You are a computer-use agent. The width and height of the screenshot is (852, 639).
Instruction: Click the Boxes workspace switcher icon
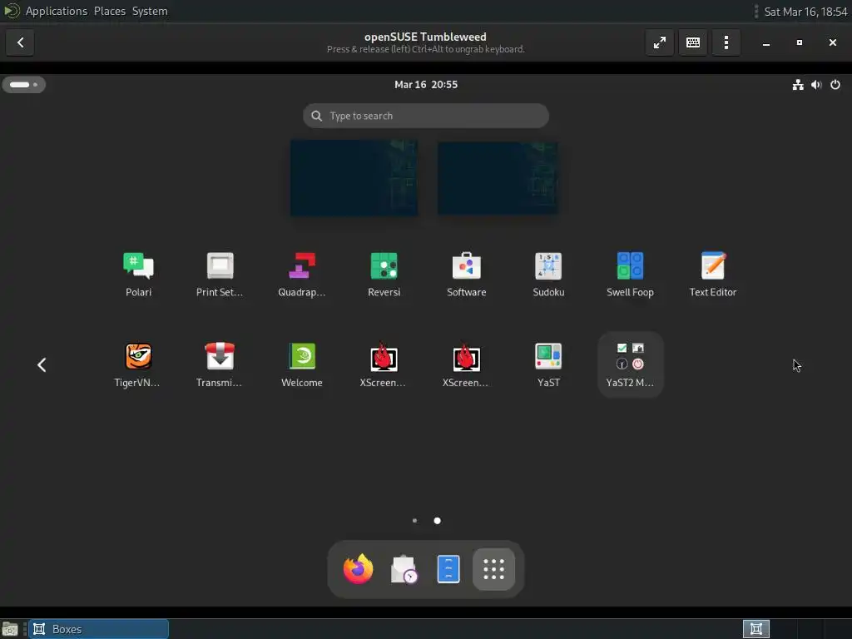pos(755,629)
